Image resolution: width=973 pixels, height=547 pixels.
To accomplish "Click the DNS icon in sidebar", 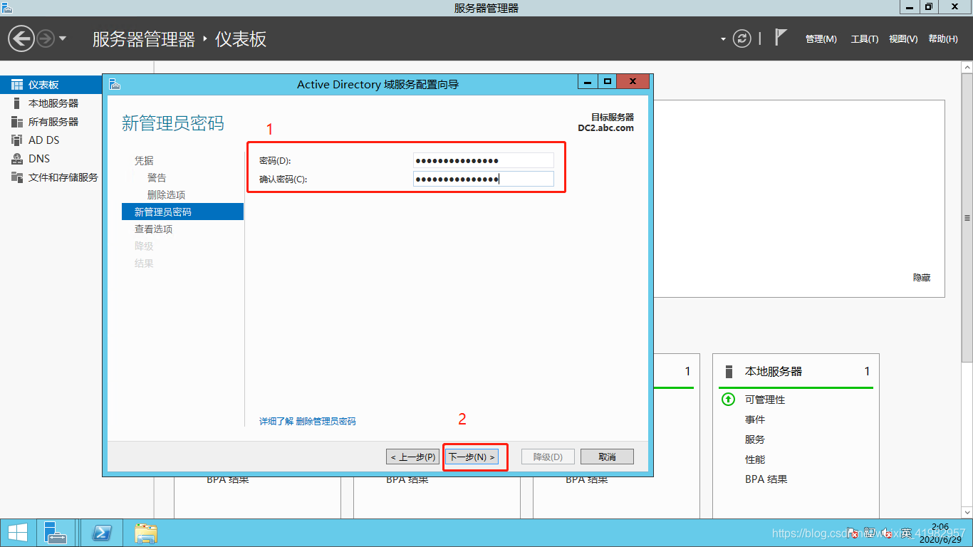I will (x=17, y=159).
